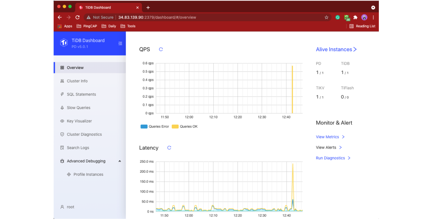This screenshot has height=222, width=434.
Task: Toggle the Queries Error legend item
Action: 154,126
